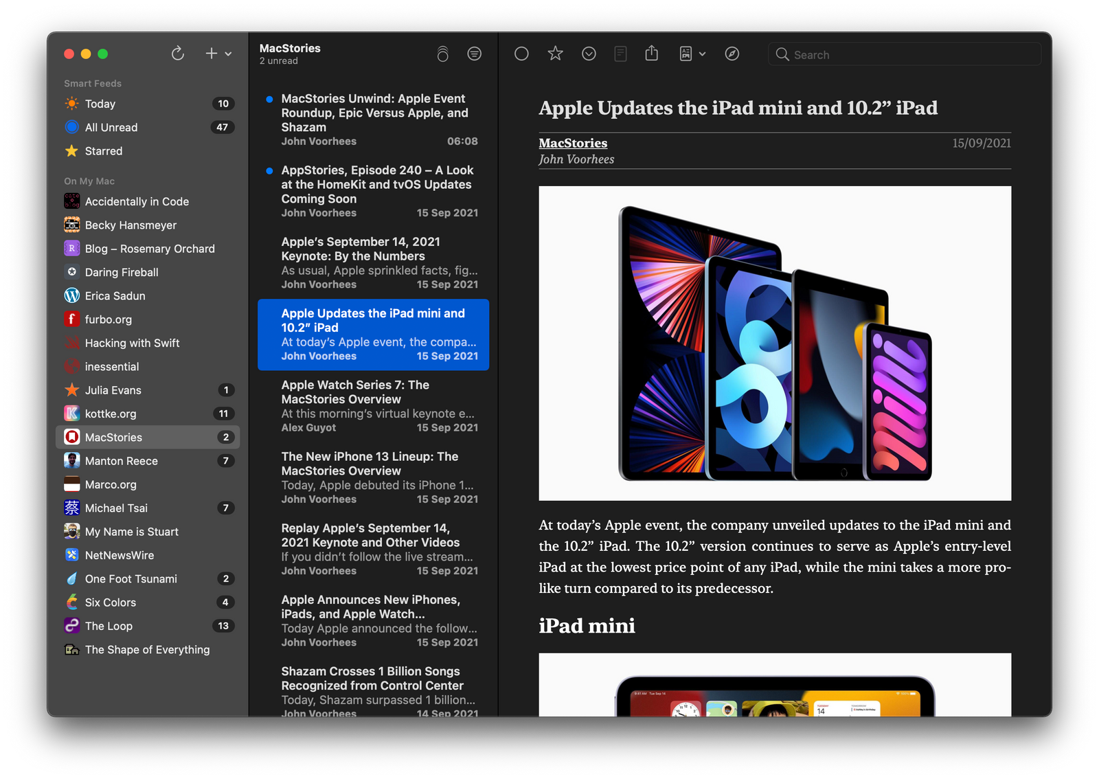Toggle the star on current article

(x=555, y=54)
